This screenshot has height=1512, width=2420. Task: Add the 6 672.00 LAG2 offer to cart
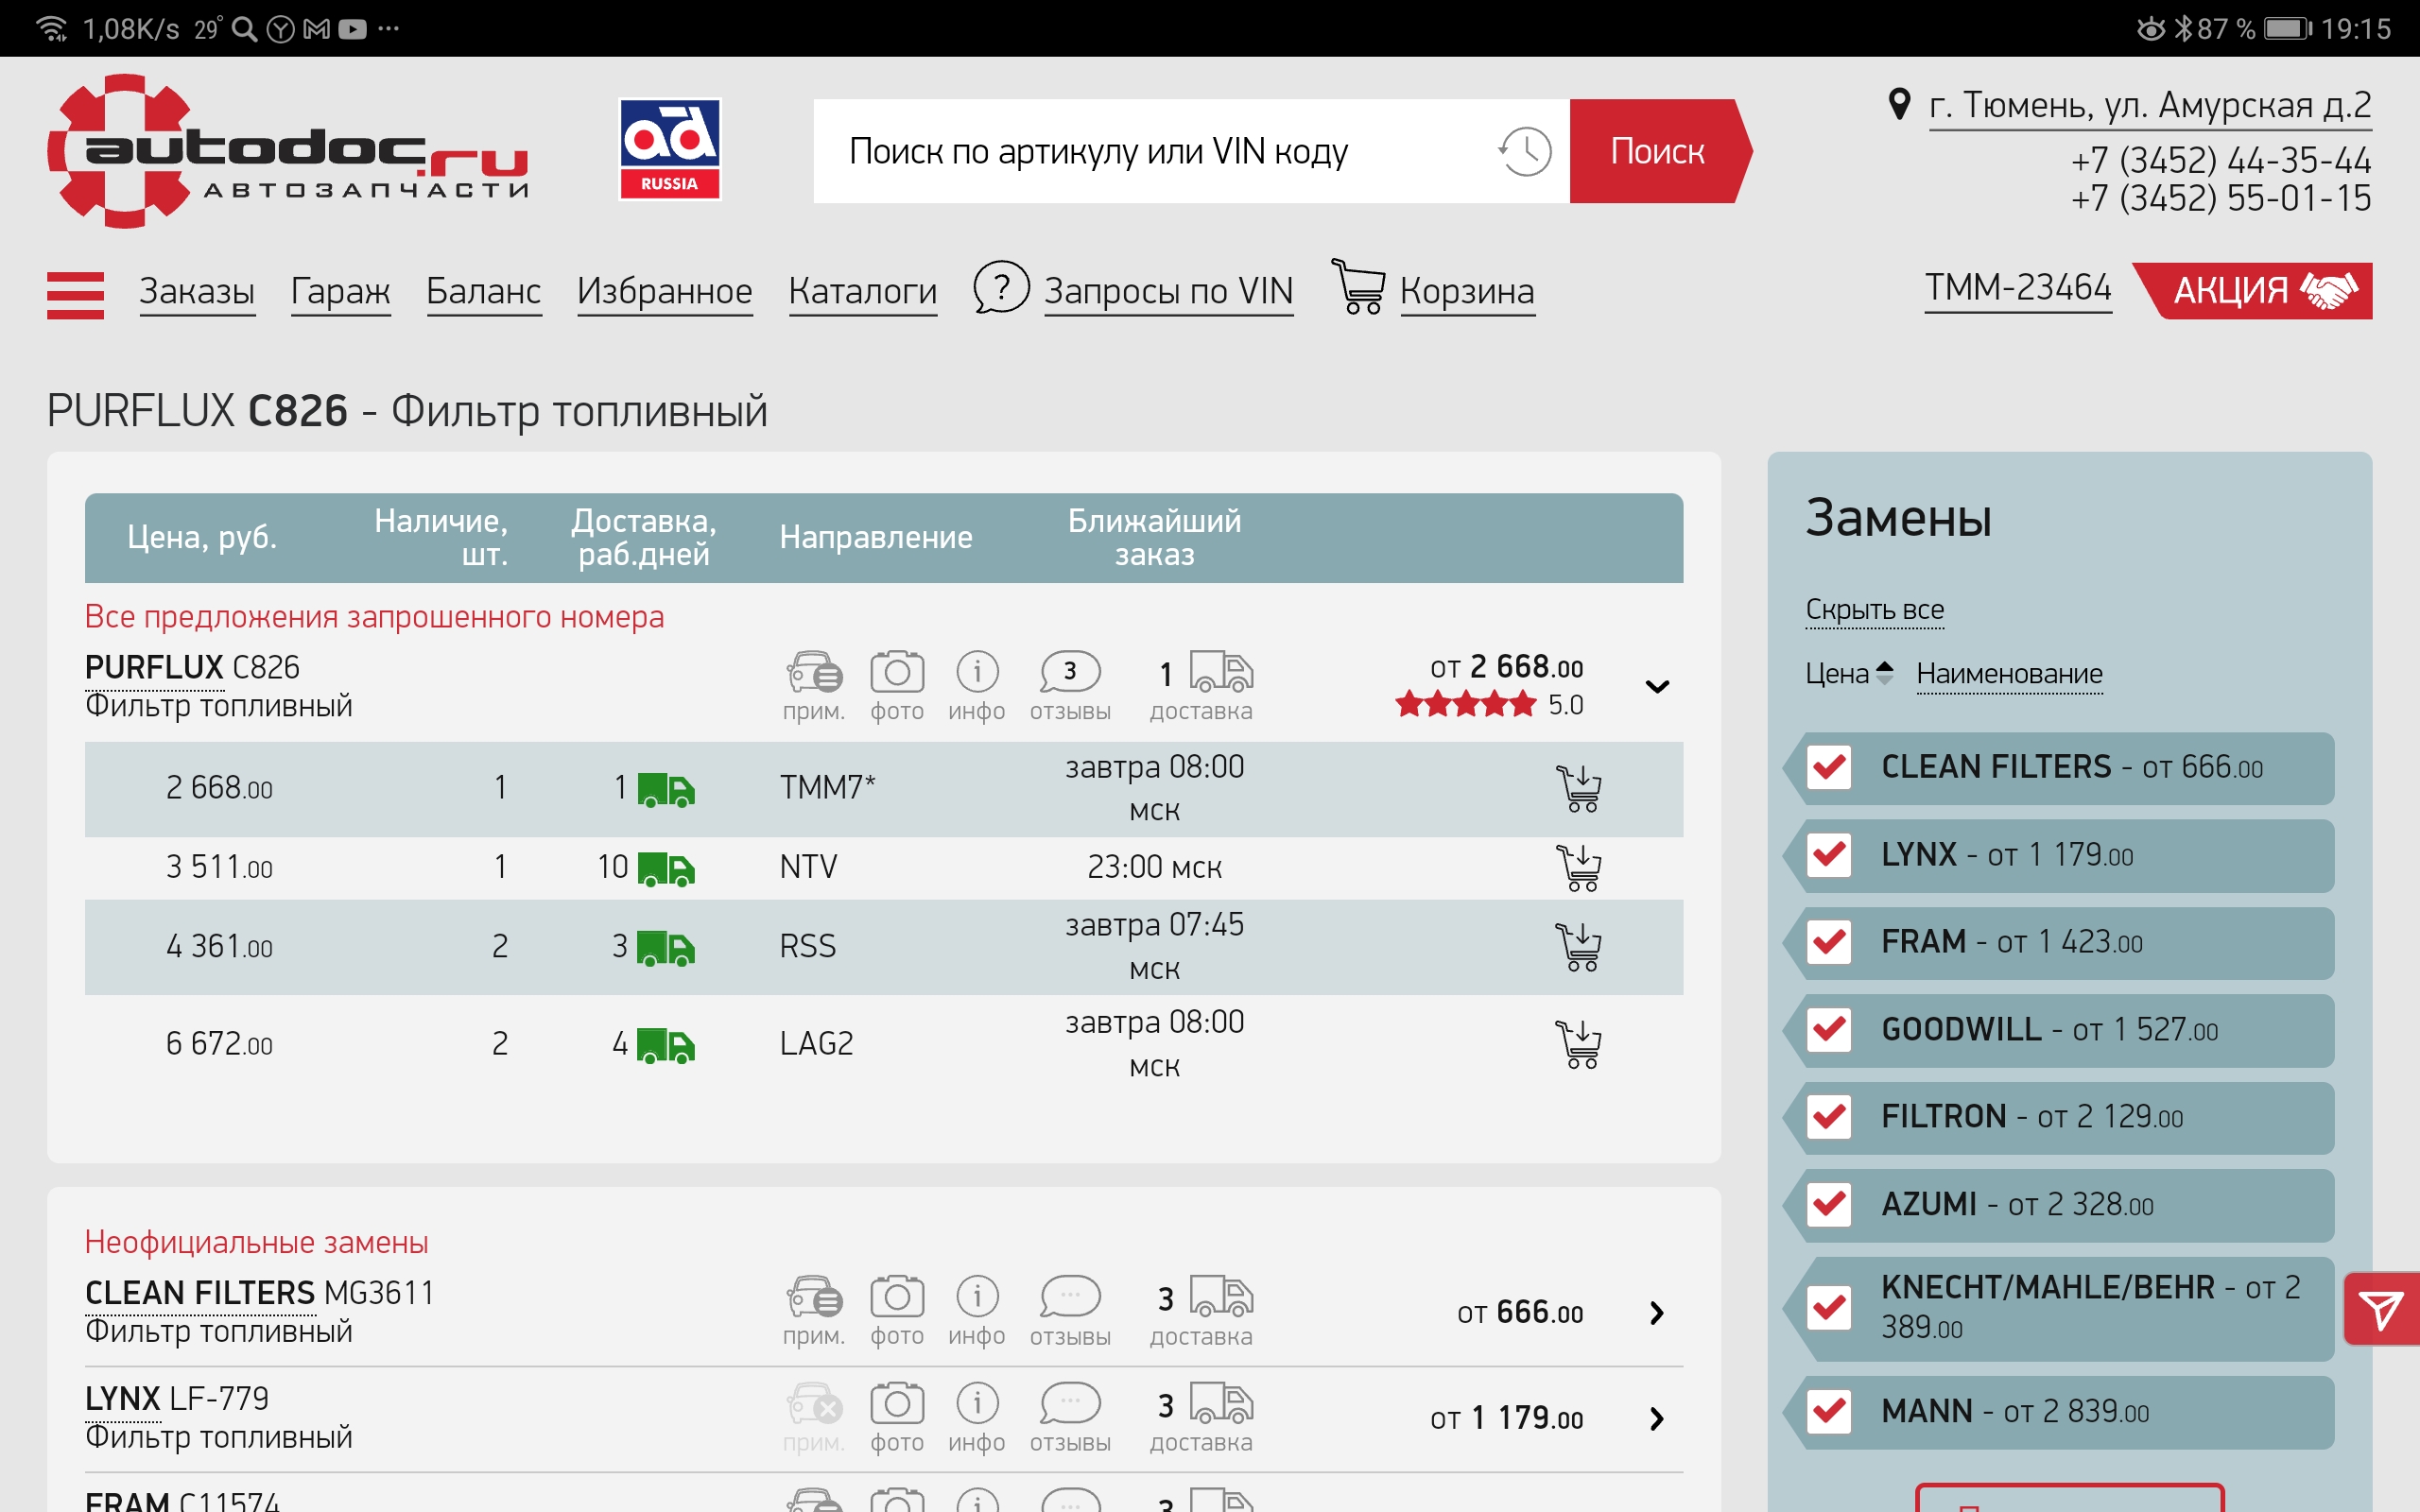pos(1578,1044)
